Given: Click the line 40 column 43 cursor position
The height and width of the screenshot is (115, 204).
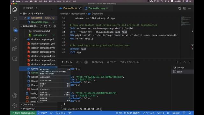Looking at the screenshot, I should pyautogui.click(x=128, y=113).
